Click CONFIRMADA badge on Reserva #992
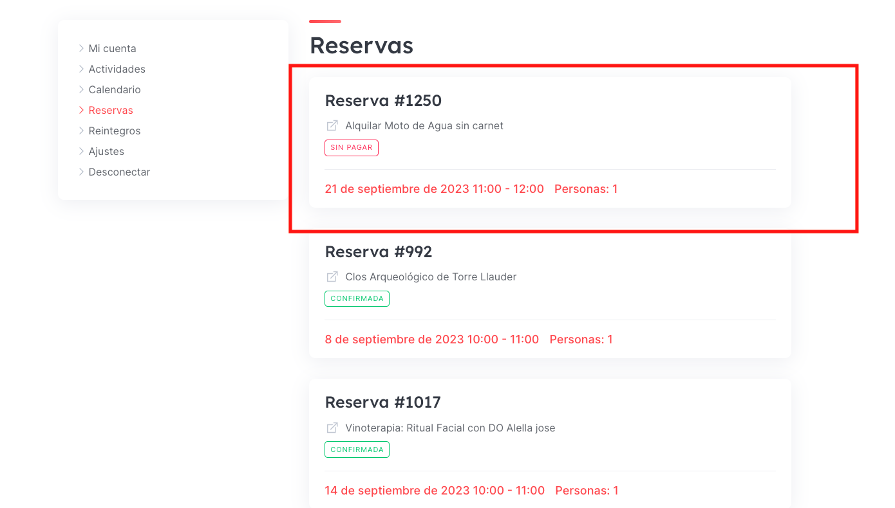Image resolution: width=895 pixels, height=508 pixels. pyautogui.click(x=357, y=298)
